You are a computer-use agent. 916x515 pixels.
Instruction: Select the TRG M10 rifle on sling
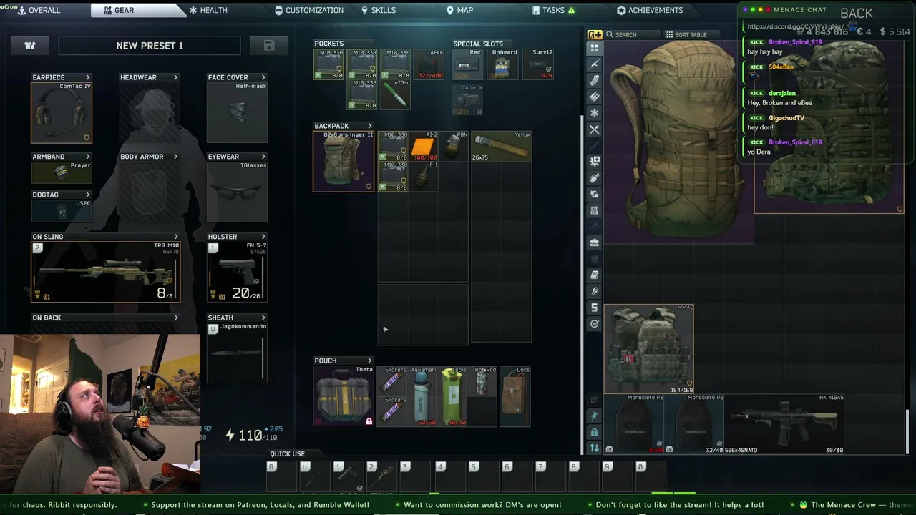tap(106, 273)
